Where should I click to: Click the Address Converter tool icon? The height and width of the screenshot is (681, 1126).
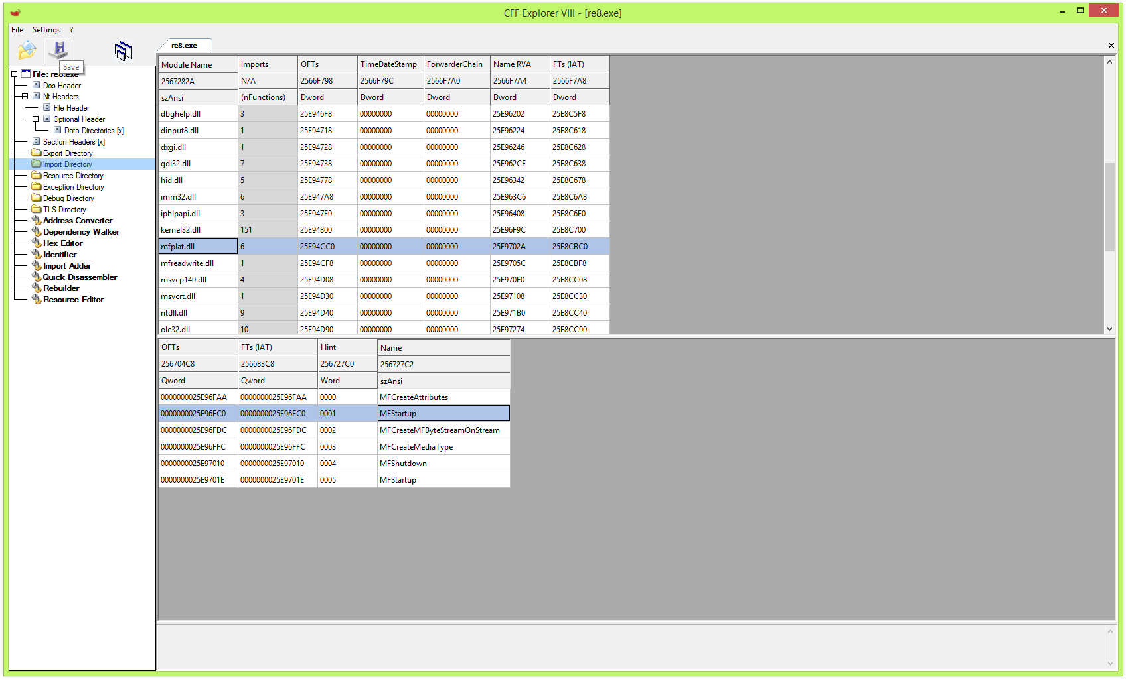(37, 220)
